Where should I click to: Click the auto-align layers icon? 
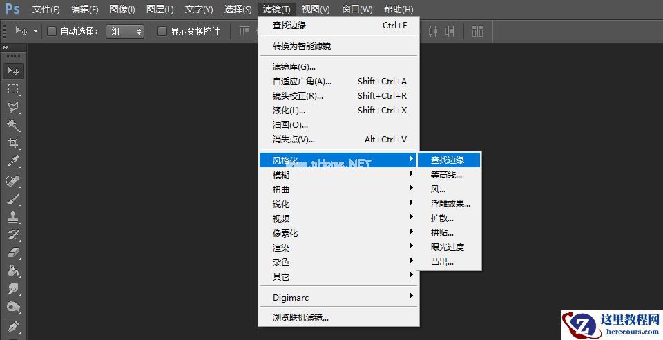[x=477, y=31]
